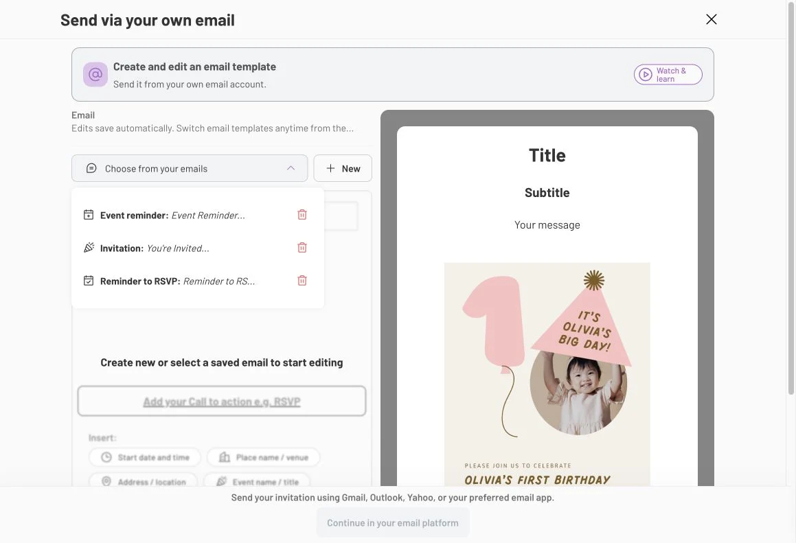Image resolution: width=796 pixels, height=543 pixels.
Task: Delete the Invitation email
Action: [302, 248]
